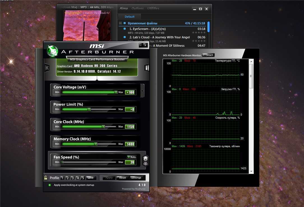304x207 pixels.
Task: Click the Загрузка ГП graph
Action: 206,103
